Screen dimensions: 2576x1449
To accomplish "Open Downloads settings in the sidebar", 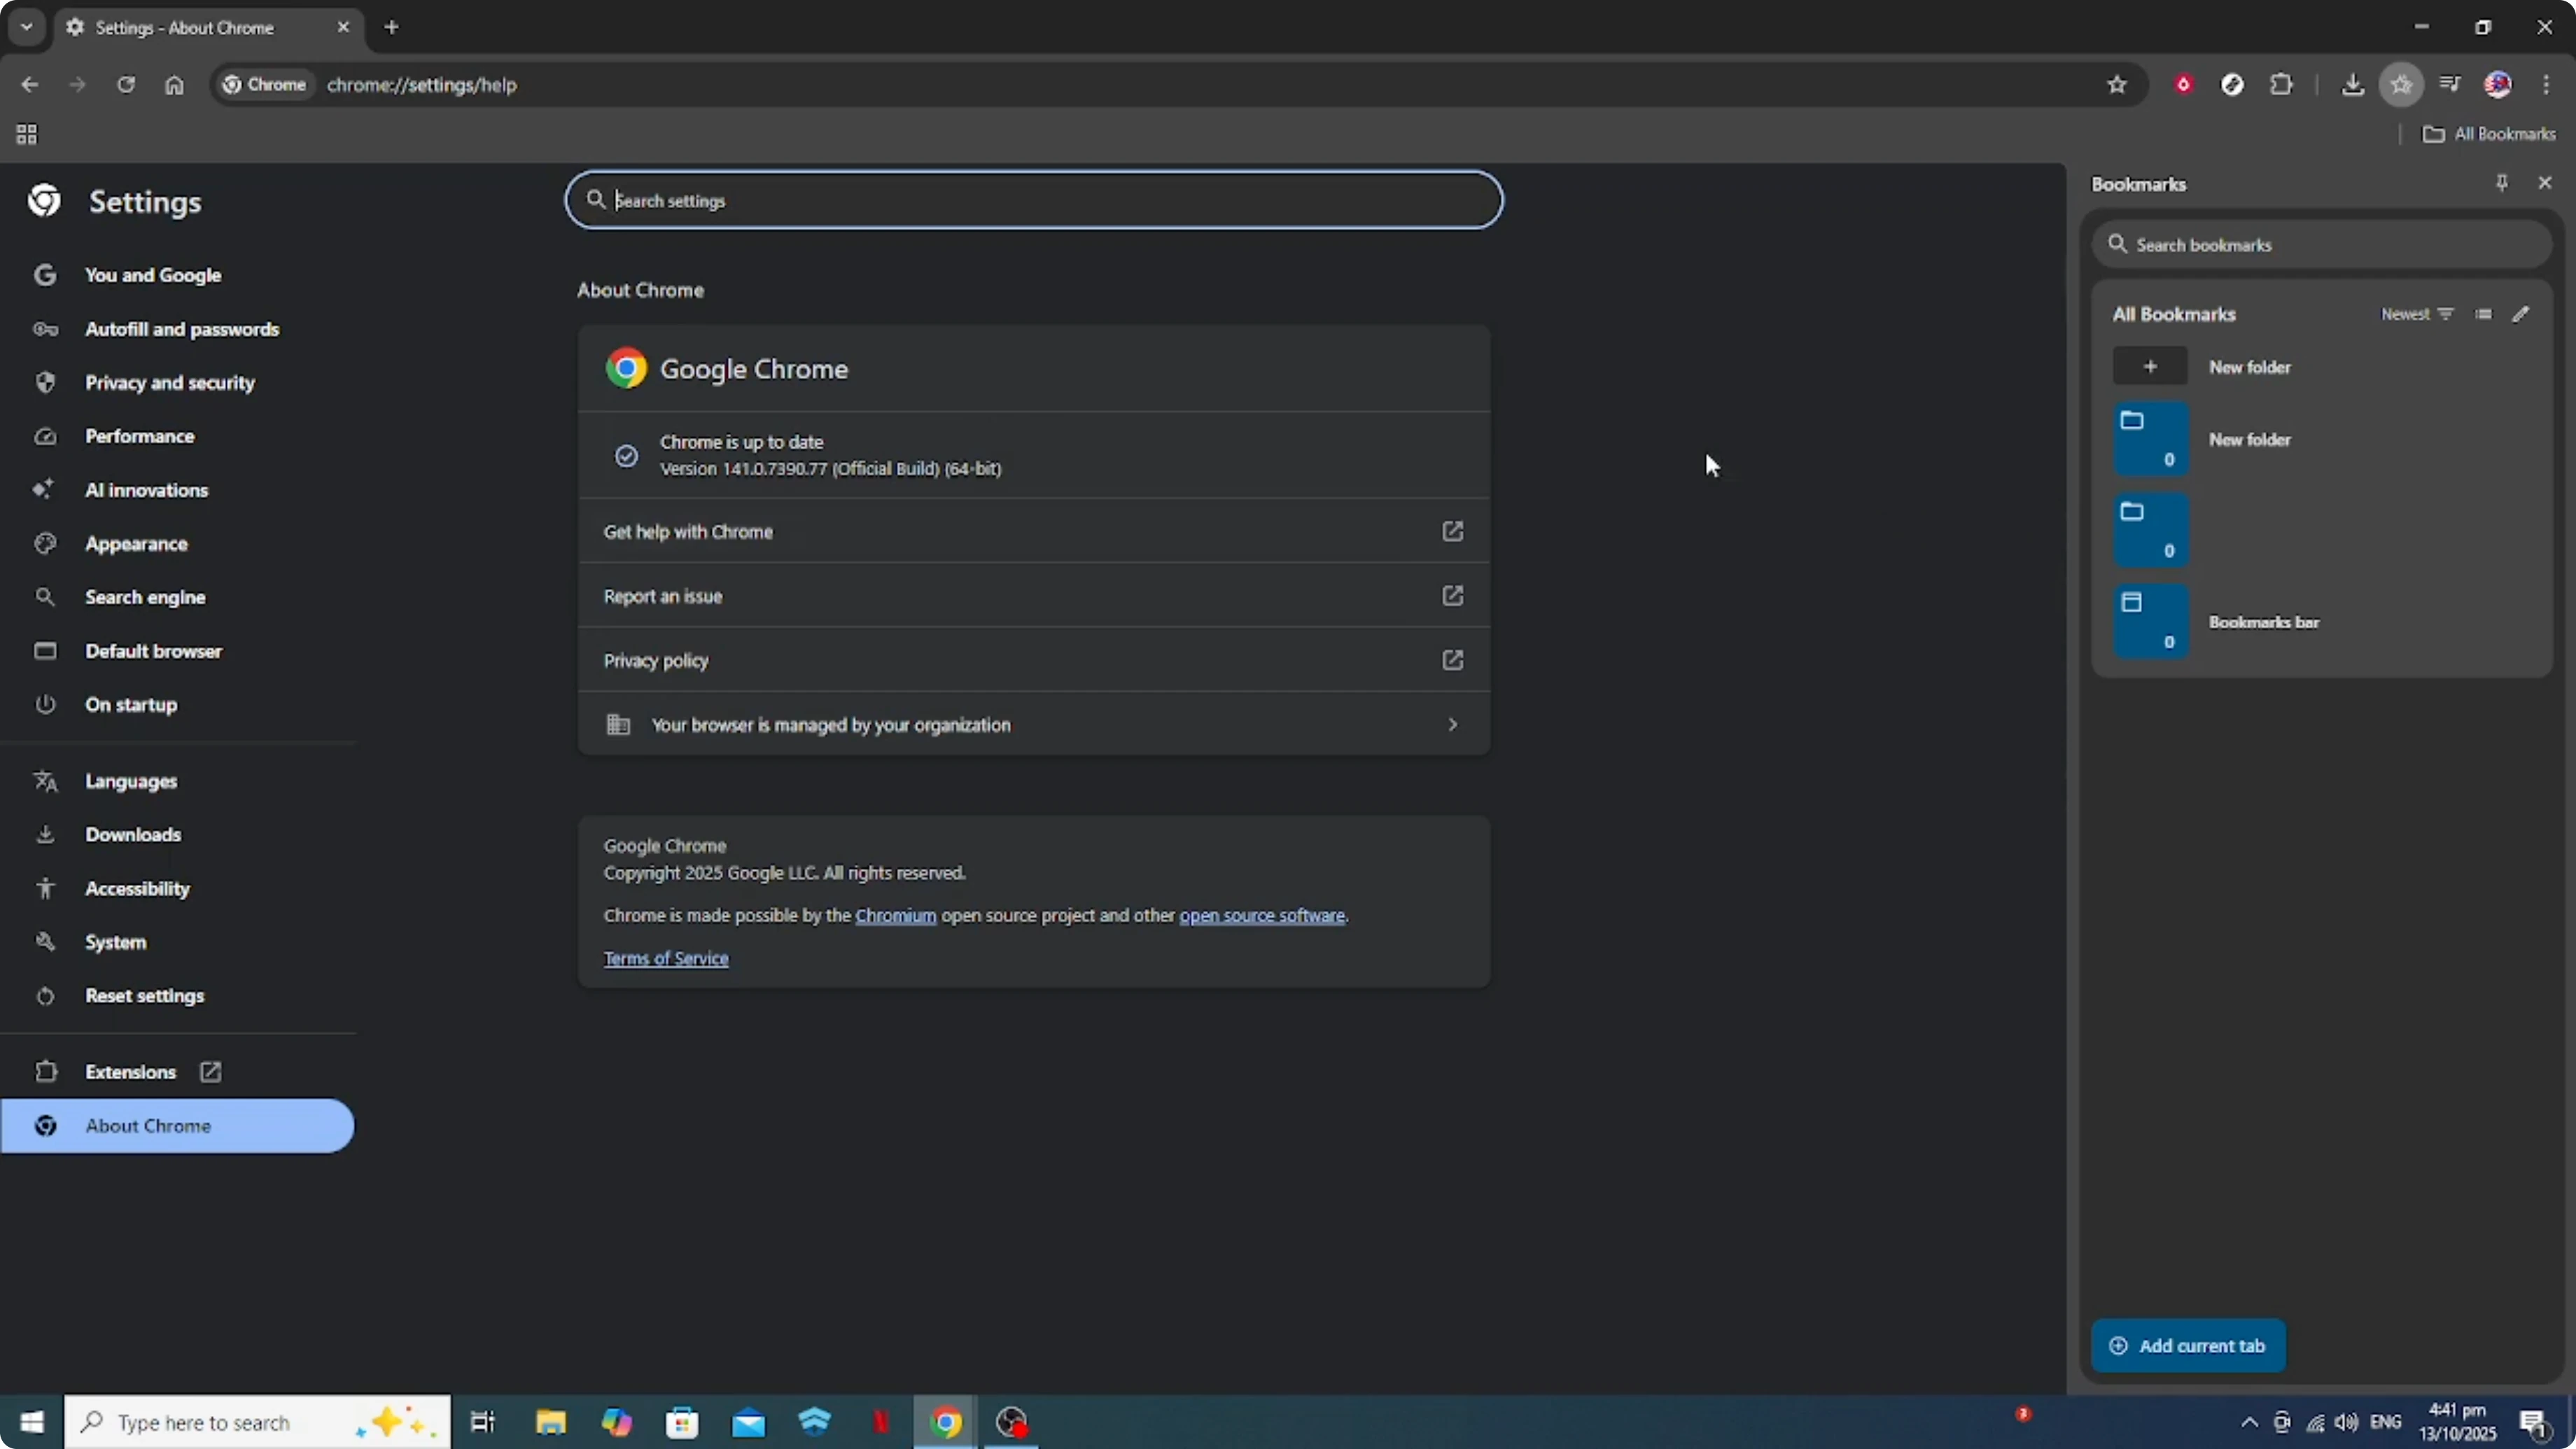I will pos(133,835).
